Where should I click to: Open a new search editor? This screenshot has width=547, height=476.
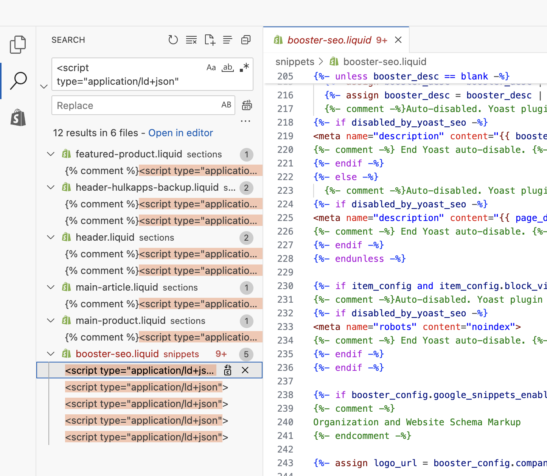pos(210,40)
